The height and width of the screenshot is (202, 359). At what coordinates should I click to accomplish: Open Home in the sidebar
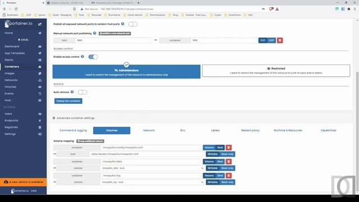pyautogui.click(x=9, y=33)
